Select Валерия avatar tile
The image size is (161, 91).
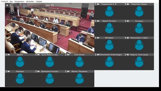click(x=109, y=45)
